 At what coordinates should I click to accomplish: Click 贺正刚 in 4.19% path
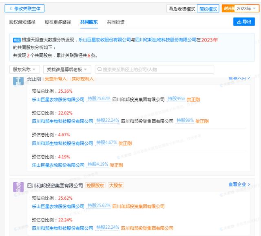[116, 165]
